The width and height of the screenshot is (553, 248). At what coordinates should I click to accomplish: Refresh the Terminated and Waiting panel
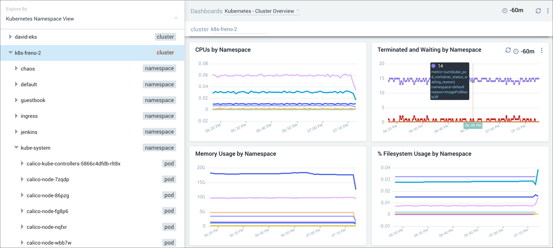pyautogui.click(x=508, y=50)
